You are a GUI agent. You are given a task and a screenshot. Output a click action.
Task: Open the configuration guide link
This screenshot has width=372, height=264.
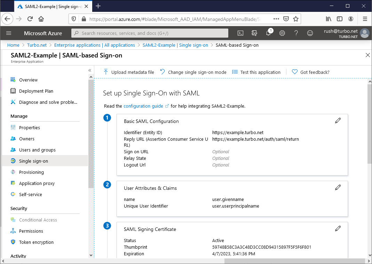click(x=144, y=106)
